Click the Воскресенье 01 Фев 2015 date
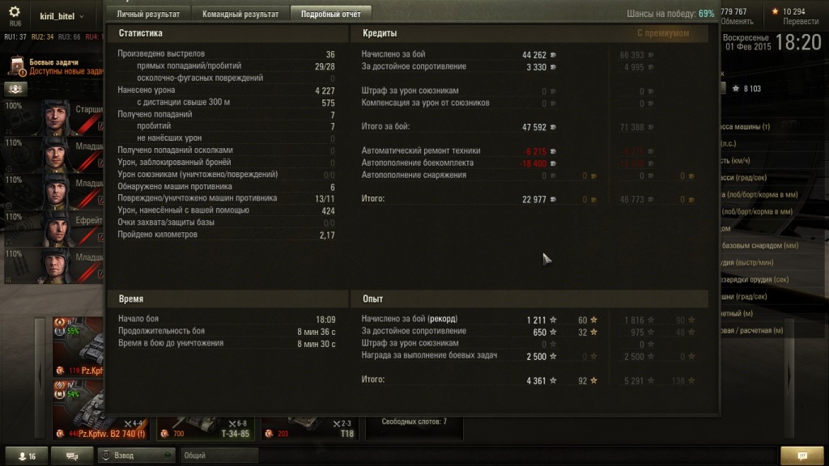The image size is (829, 466). 746,42
